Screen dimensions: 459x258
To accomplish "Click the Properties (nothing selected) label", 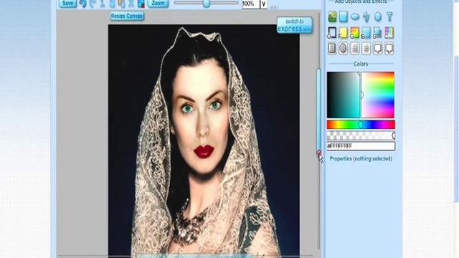I will pos(361,159).
